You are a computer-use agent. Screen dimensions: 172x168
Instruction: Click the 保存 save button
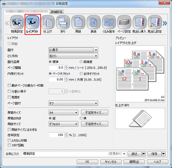155,154
